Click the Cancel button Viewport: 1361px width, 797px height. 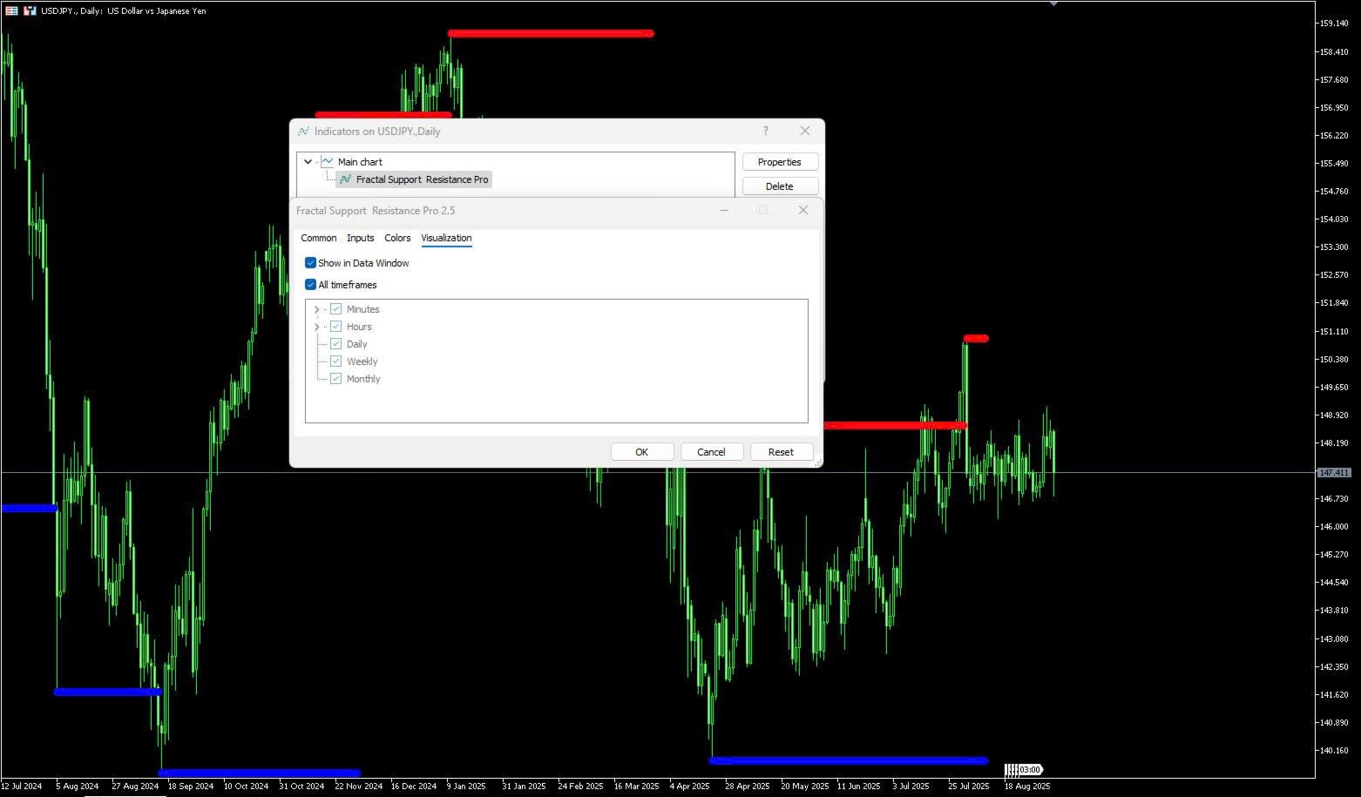(711, 451)
